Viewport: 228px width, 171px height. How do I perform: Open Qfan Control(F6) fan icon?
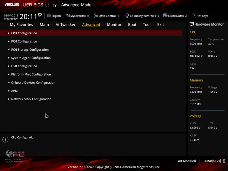tap(96, 16)
